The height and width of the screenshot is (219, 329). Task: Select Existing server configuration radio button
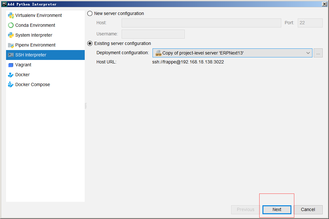(x=90, y=43)
